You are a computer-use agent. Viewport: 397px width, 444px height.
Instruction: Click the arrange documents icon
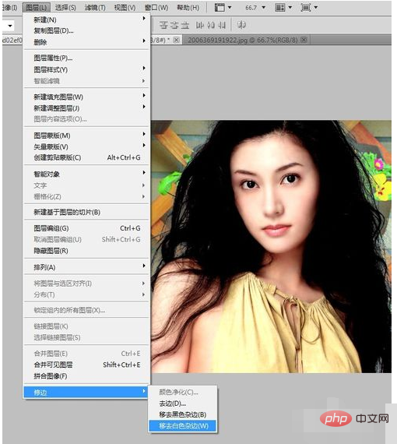(280, 7)
